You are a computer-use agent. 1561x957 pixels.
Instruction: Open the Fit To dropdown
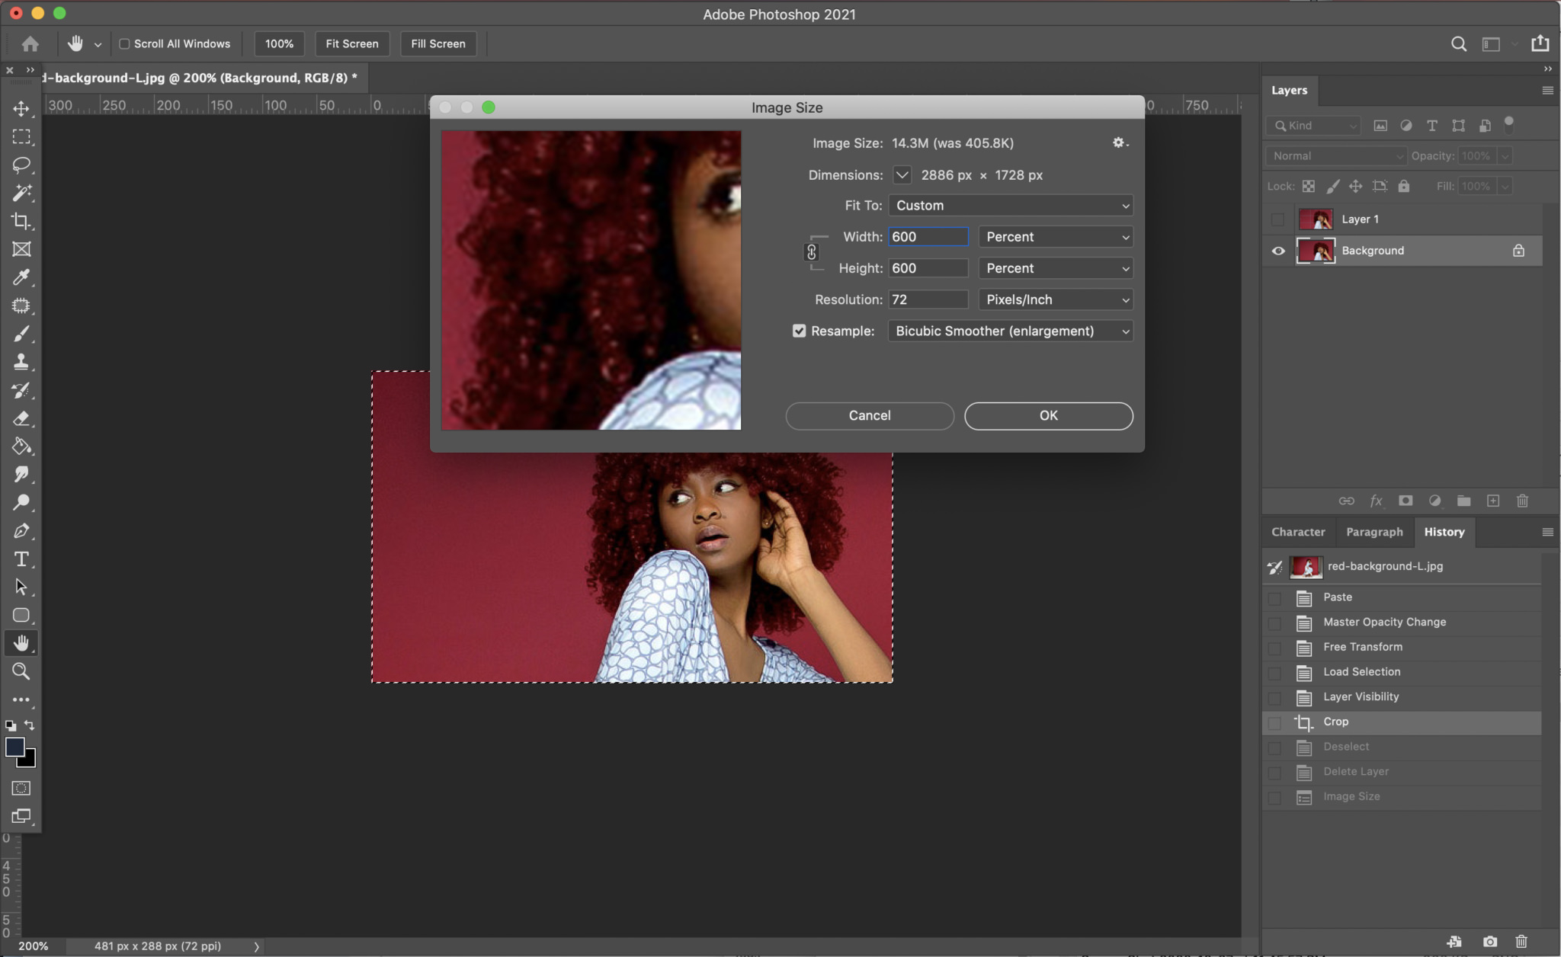pos(1010,206)
